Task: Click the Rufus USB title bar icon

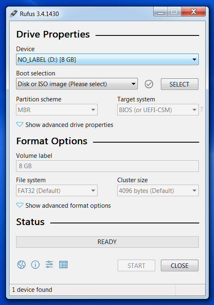Action: [x=14, y=14]
